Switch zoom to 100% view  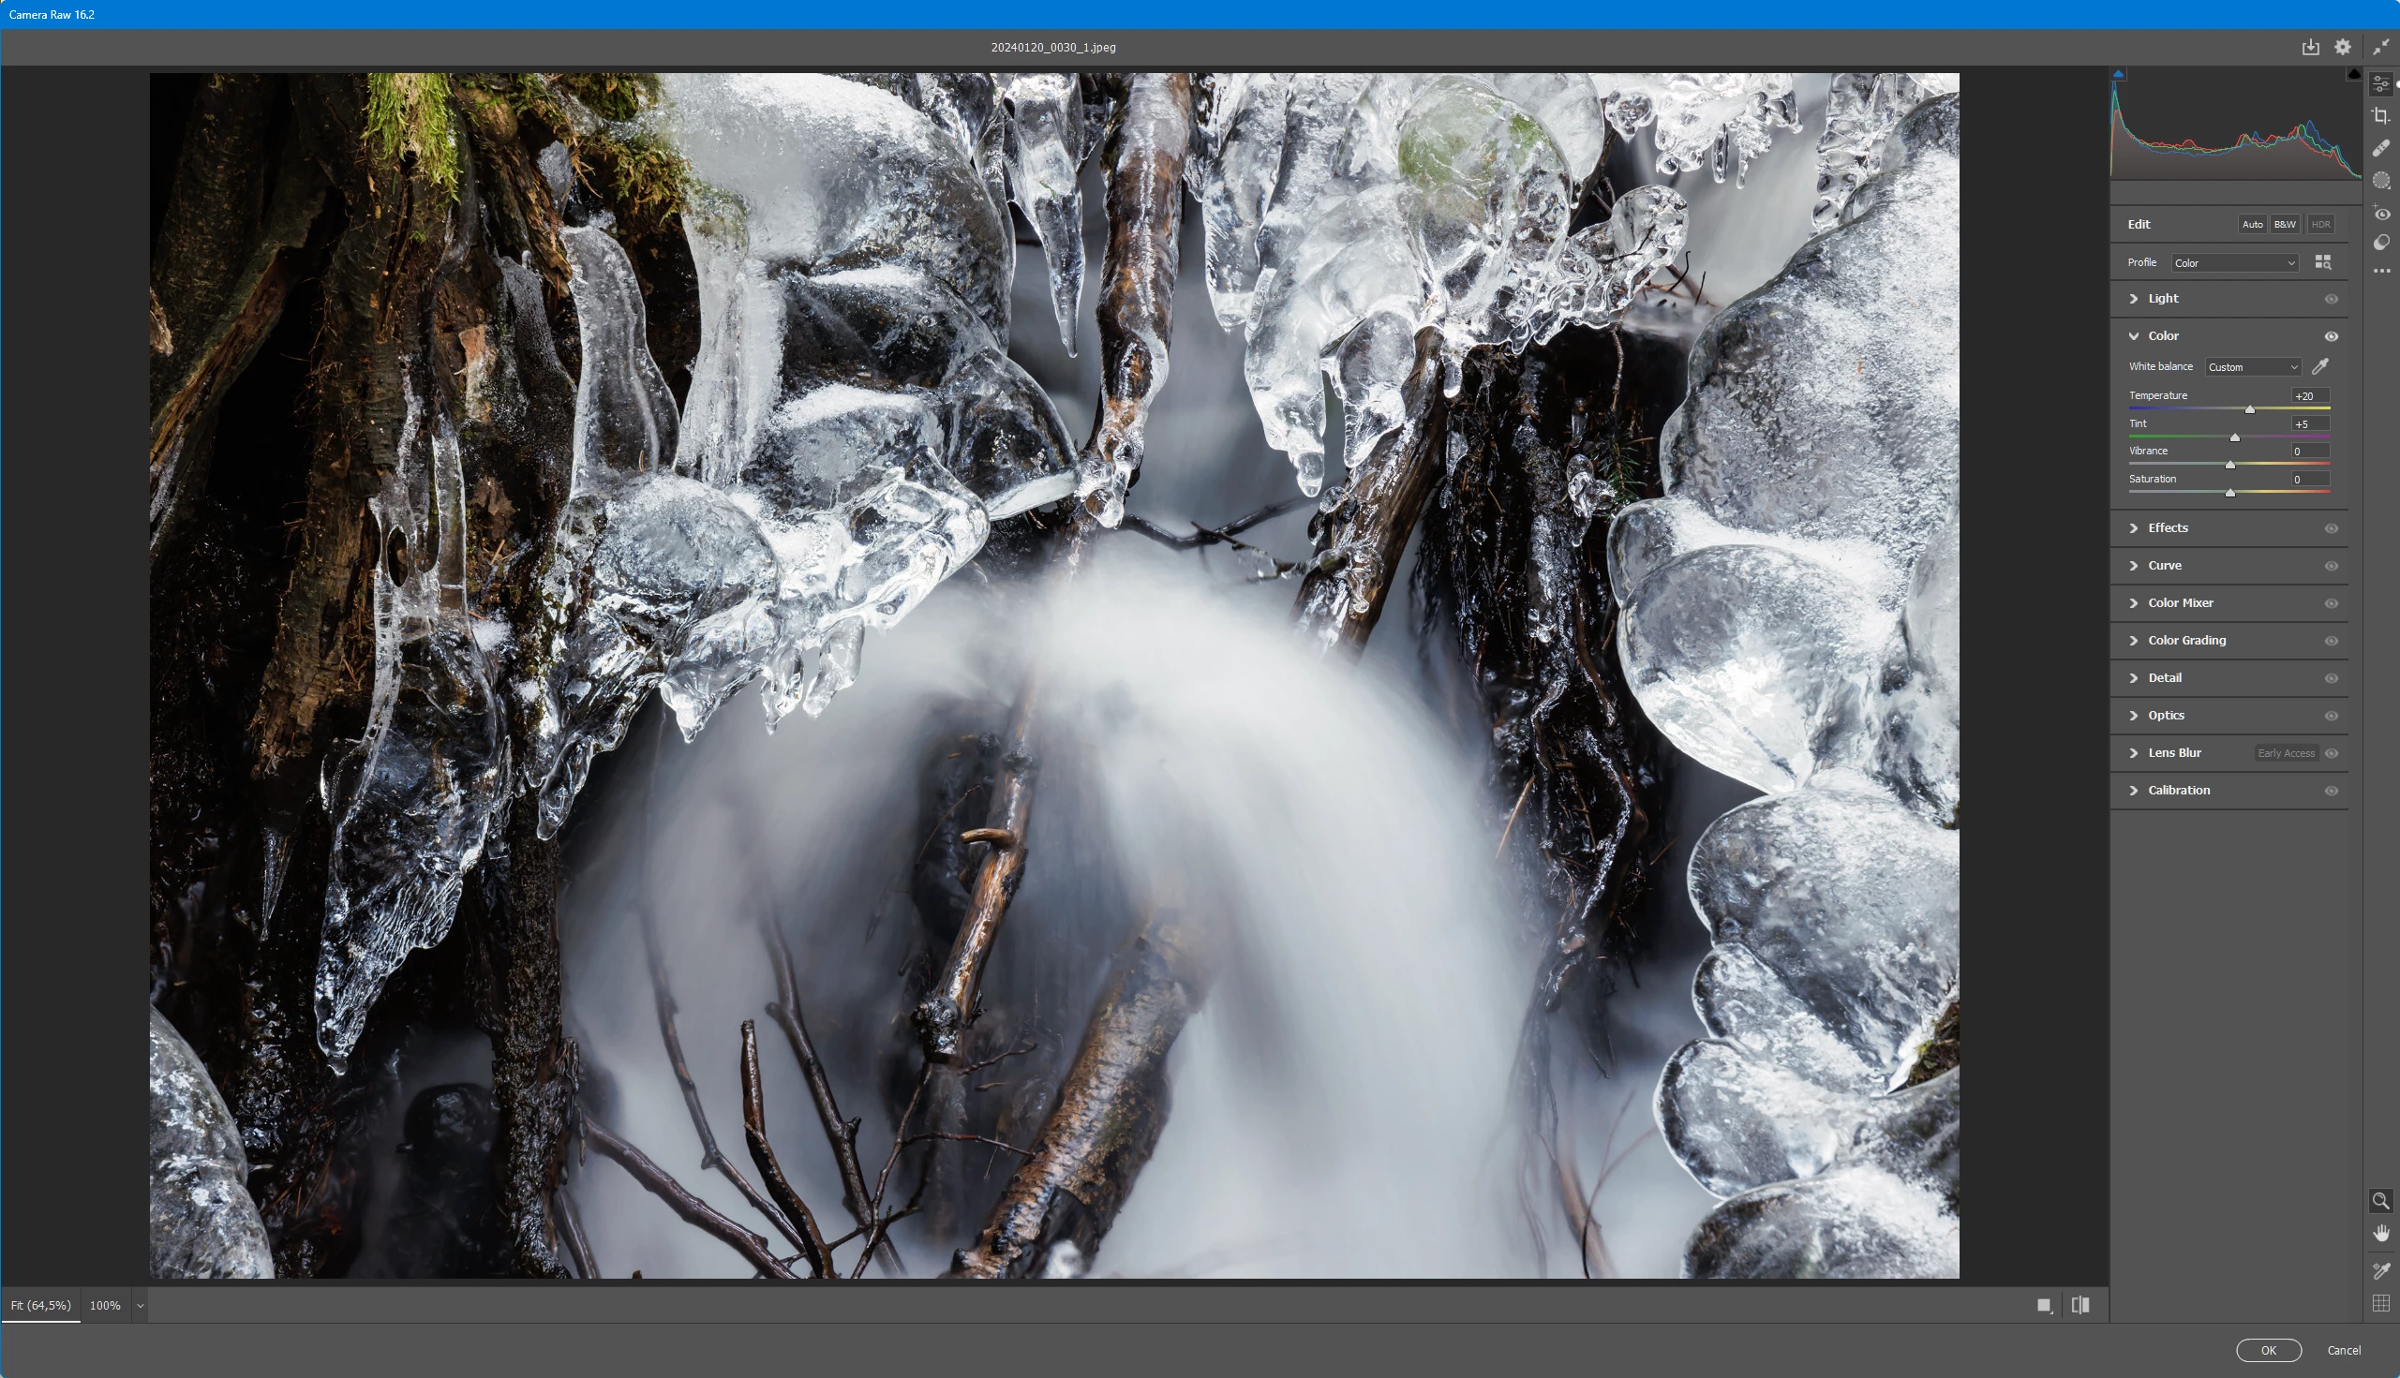pos(105,1305)
